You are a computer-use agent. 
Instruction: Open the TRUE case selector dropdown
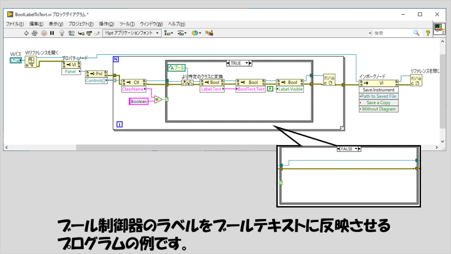pos(249,63)
